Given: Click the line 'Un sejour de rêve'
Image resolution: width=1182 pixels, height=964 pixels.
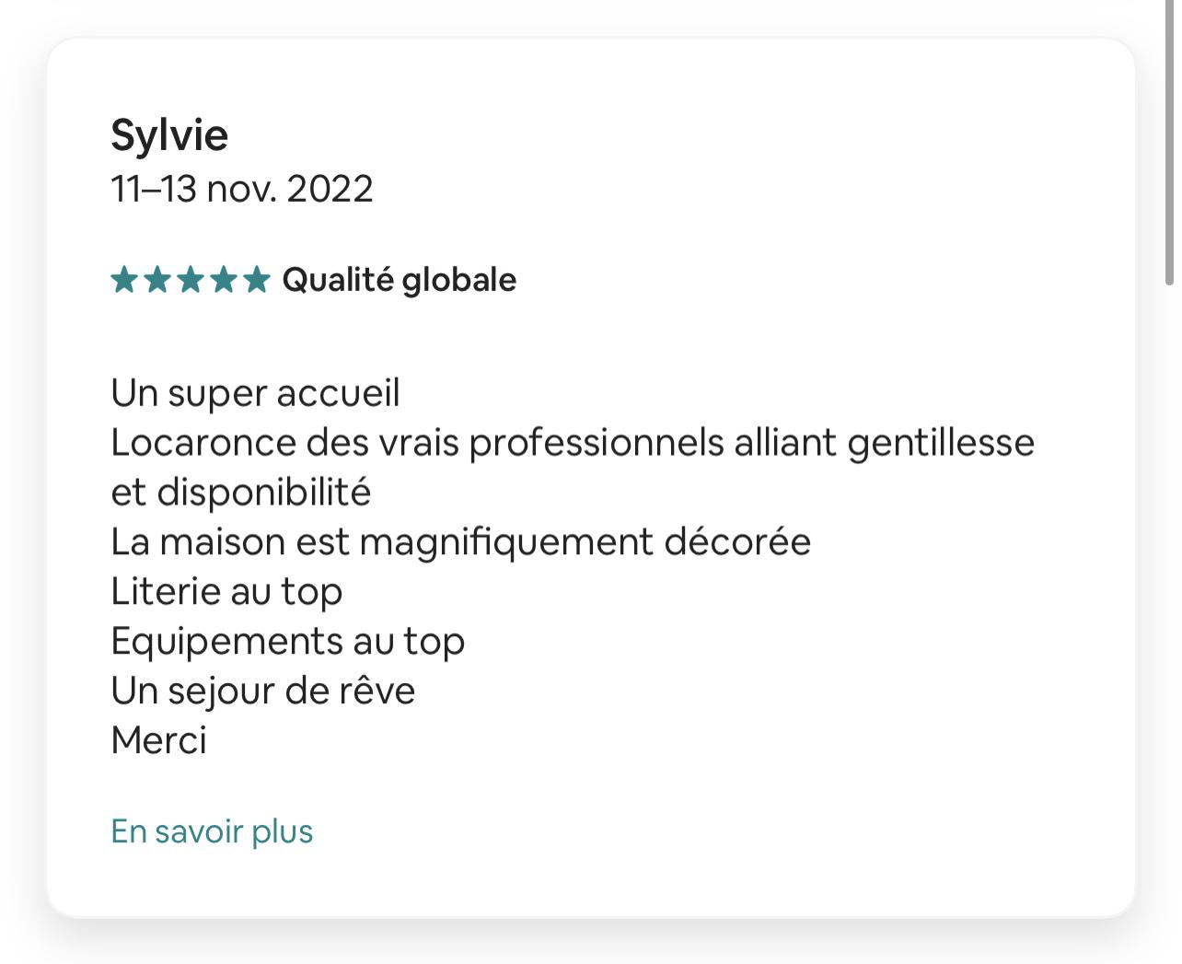Looking at the screenshot, I should 262,691.
